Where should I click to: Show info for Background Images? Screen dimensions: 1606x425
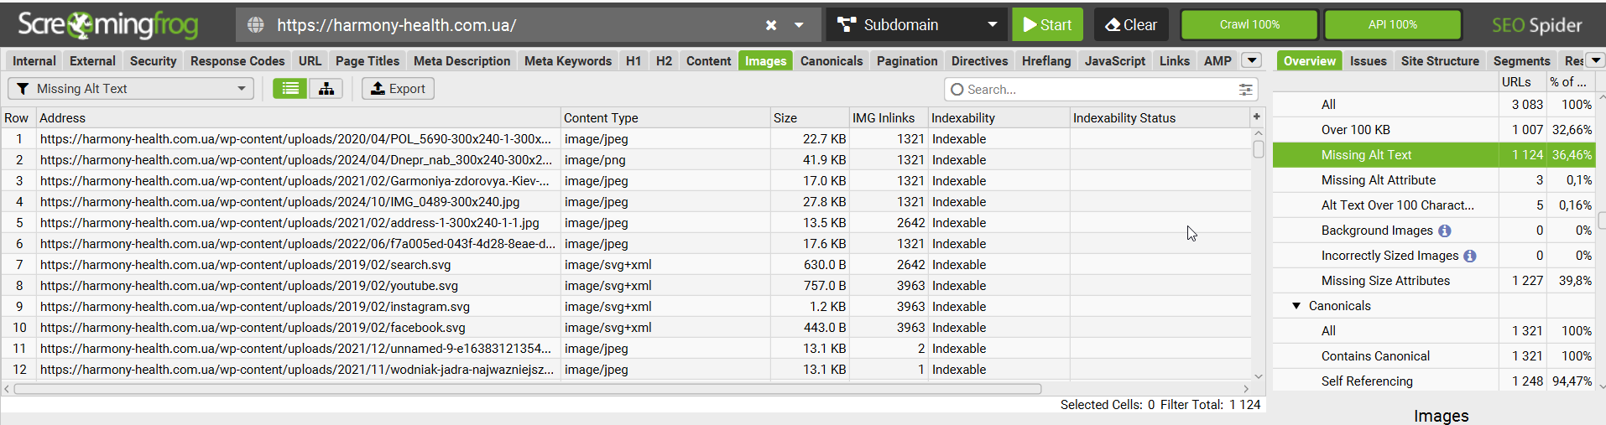click(x=1444, y=231)
